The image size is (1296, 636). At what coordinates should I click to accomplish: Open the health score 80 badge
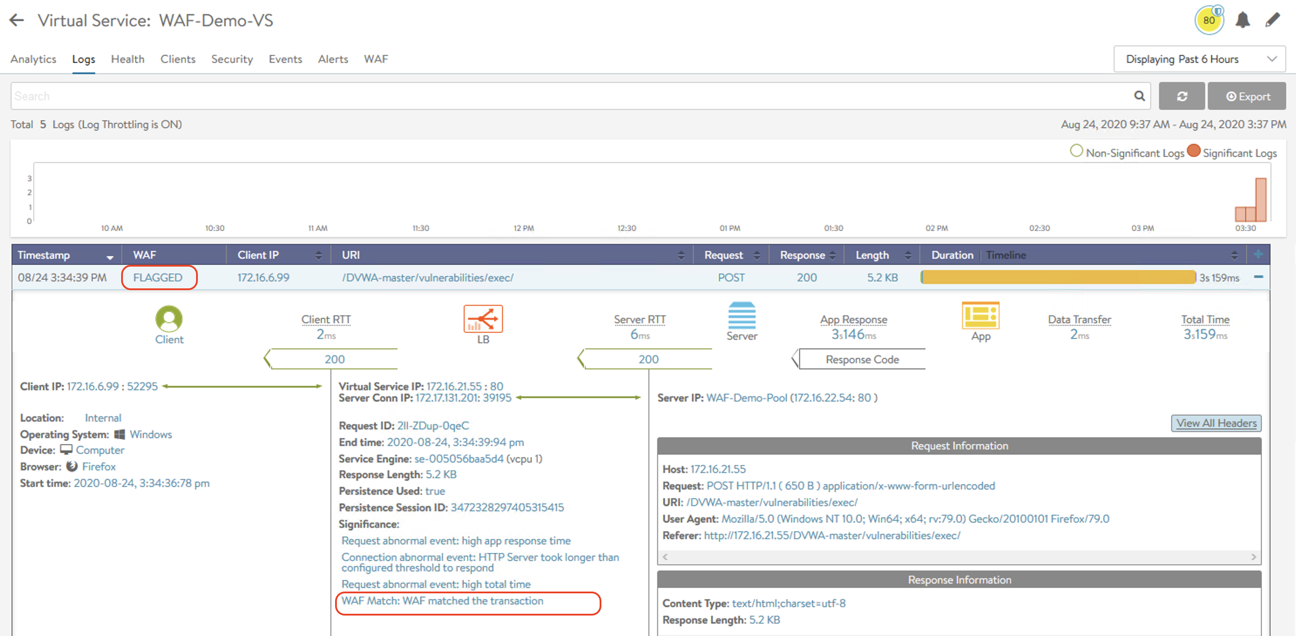coord(1208,20)
